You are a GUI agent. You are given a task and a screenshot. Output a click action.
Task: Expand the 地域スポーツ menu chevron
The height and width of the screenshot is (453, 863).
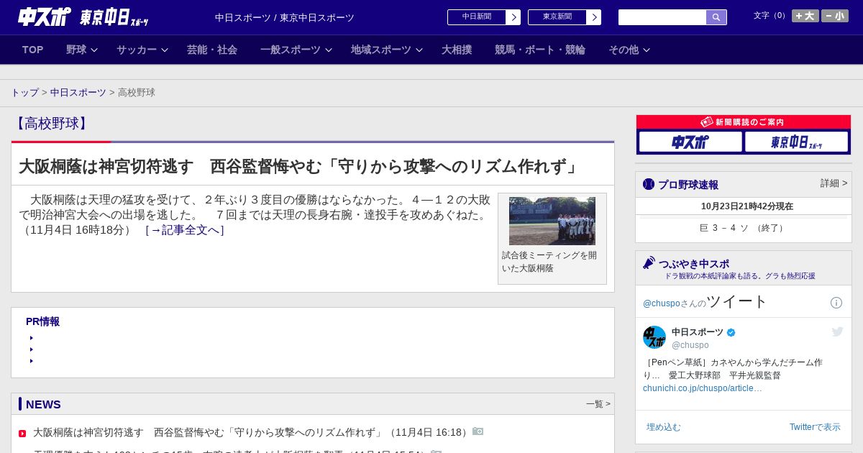[x=419, y=50]
